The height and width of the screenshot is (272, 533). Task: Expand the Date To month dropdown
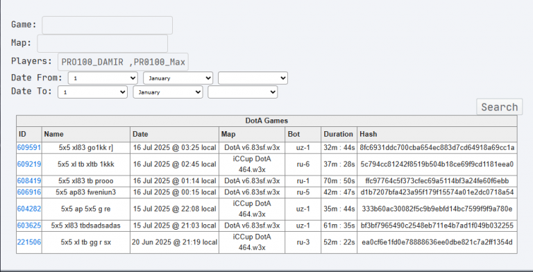tap(167, 92)
